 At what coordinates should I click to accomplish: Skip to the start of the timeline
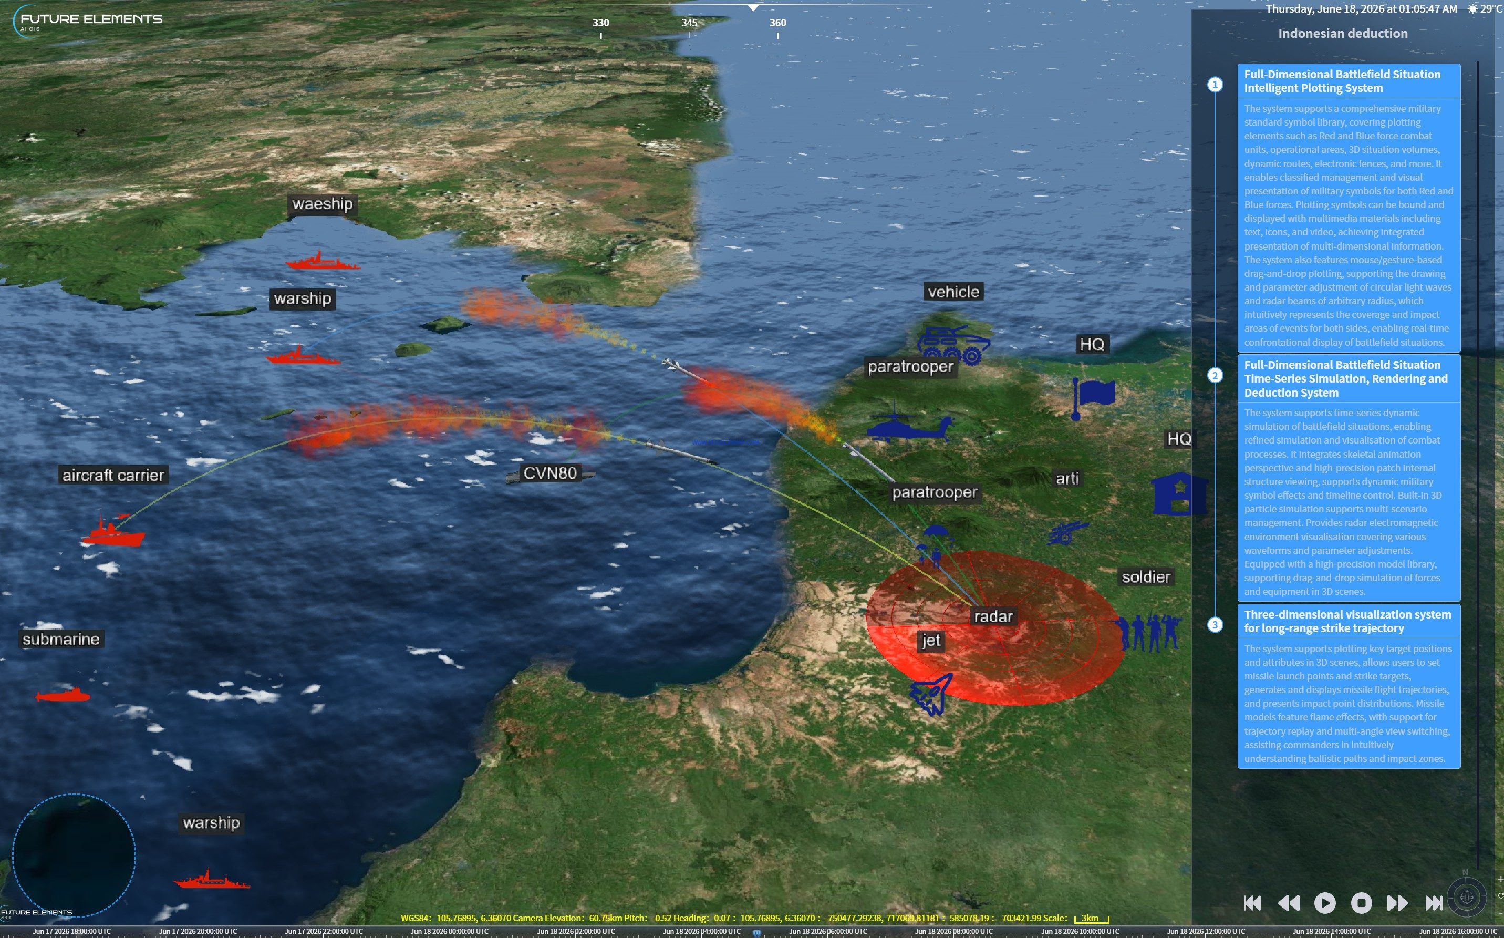point(1252,903)
